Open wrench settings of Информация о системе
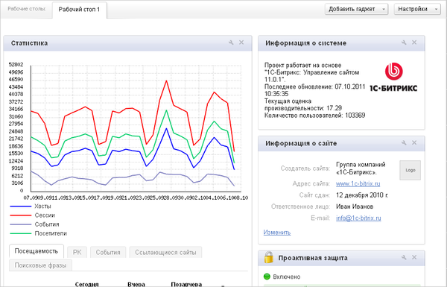447x287 pixels. 404,42
